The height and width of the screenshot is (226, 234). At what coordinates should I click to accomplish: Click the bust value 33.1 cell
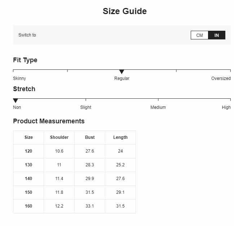pyautogui.click(x=90, y=206)
